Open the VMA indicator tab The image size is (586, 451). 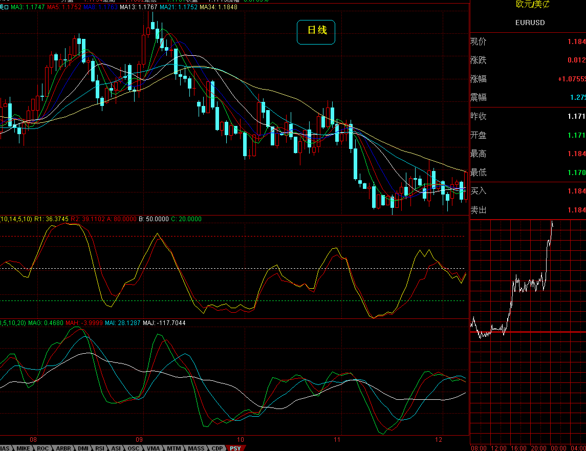154,448
